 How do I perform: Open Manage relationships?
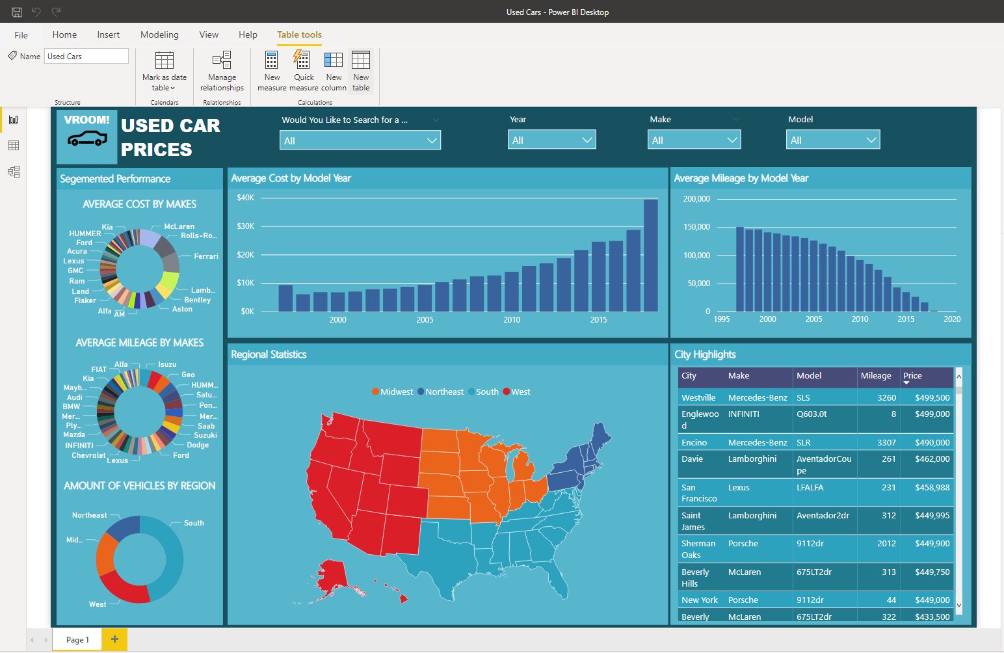[222, 72]
